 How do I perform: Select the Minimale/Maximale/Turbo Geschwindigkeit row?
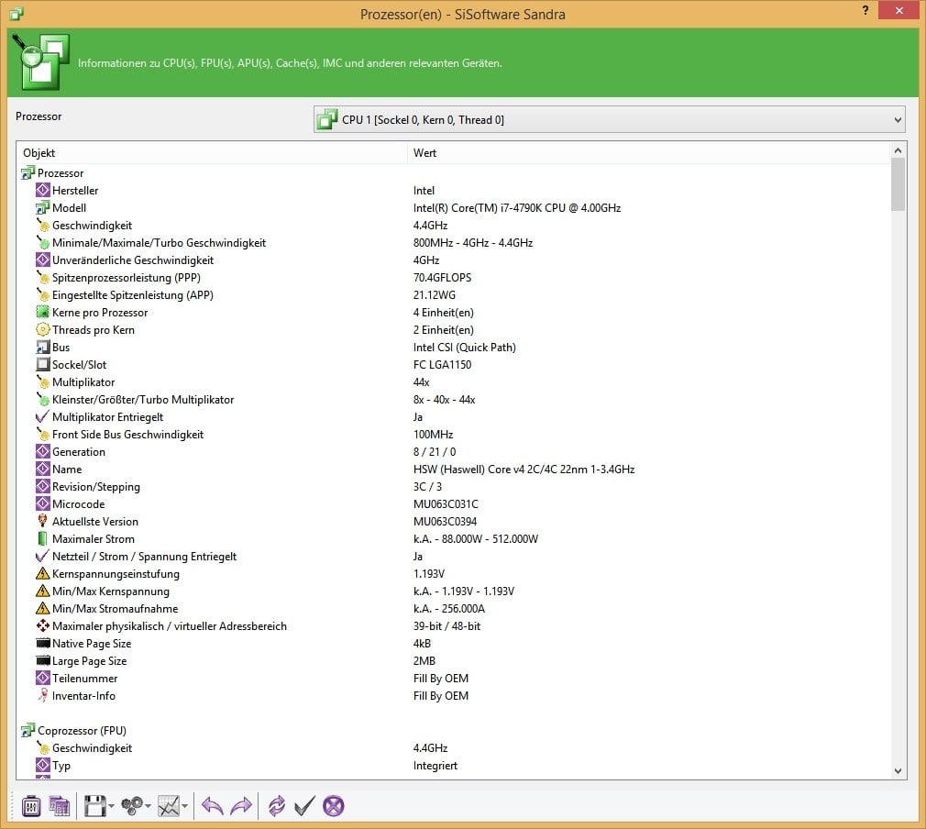tap(453, 243)
